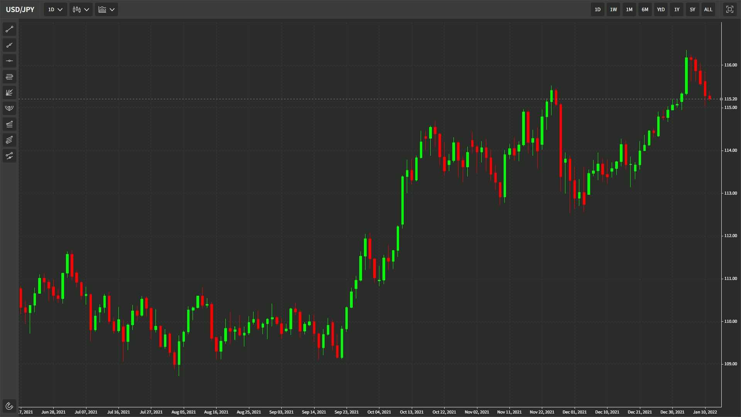
Task: Switch range to 6M
Action: [645, 10]
